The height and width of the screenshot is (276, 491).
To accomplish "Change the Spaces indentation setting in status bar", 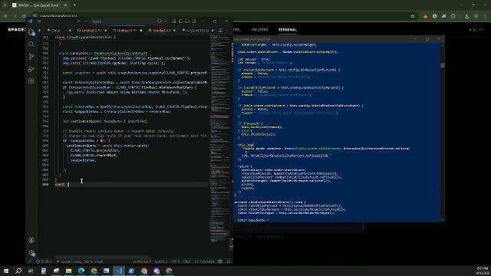I will pos(160,261).
